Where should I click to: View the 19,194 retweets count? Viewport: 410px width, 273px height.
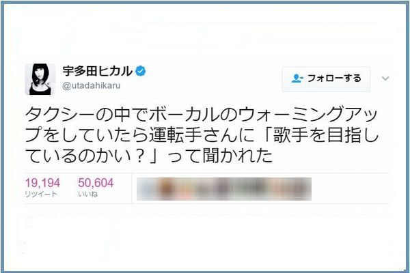click(x=42, y=183)
